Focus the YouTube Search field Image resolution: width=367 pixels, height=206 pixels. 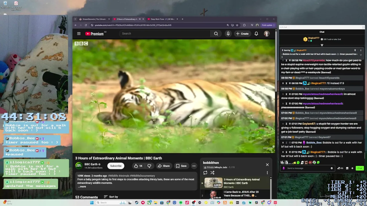tap(165, 33)
